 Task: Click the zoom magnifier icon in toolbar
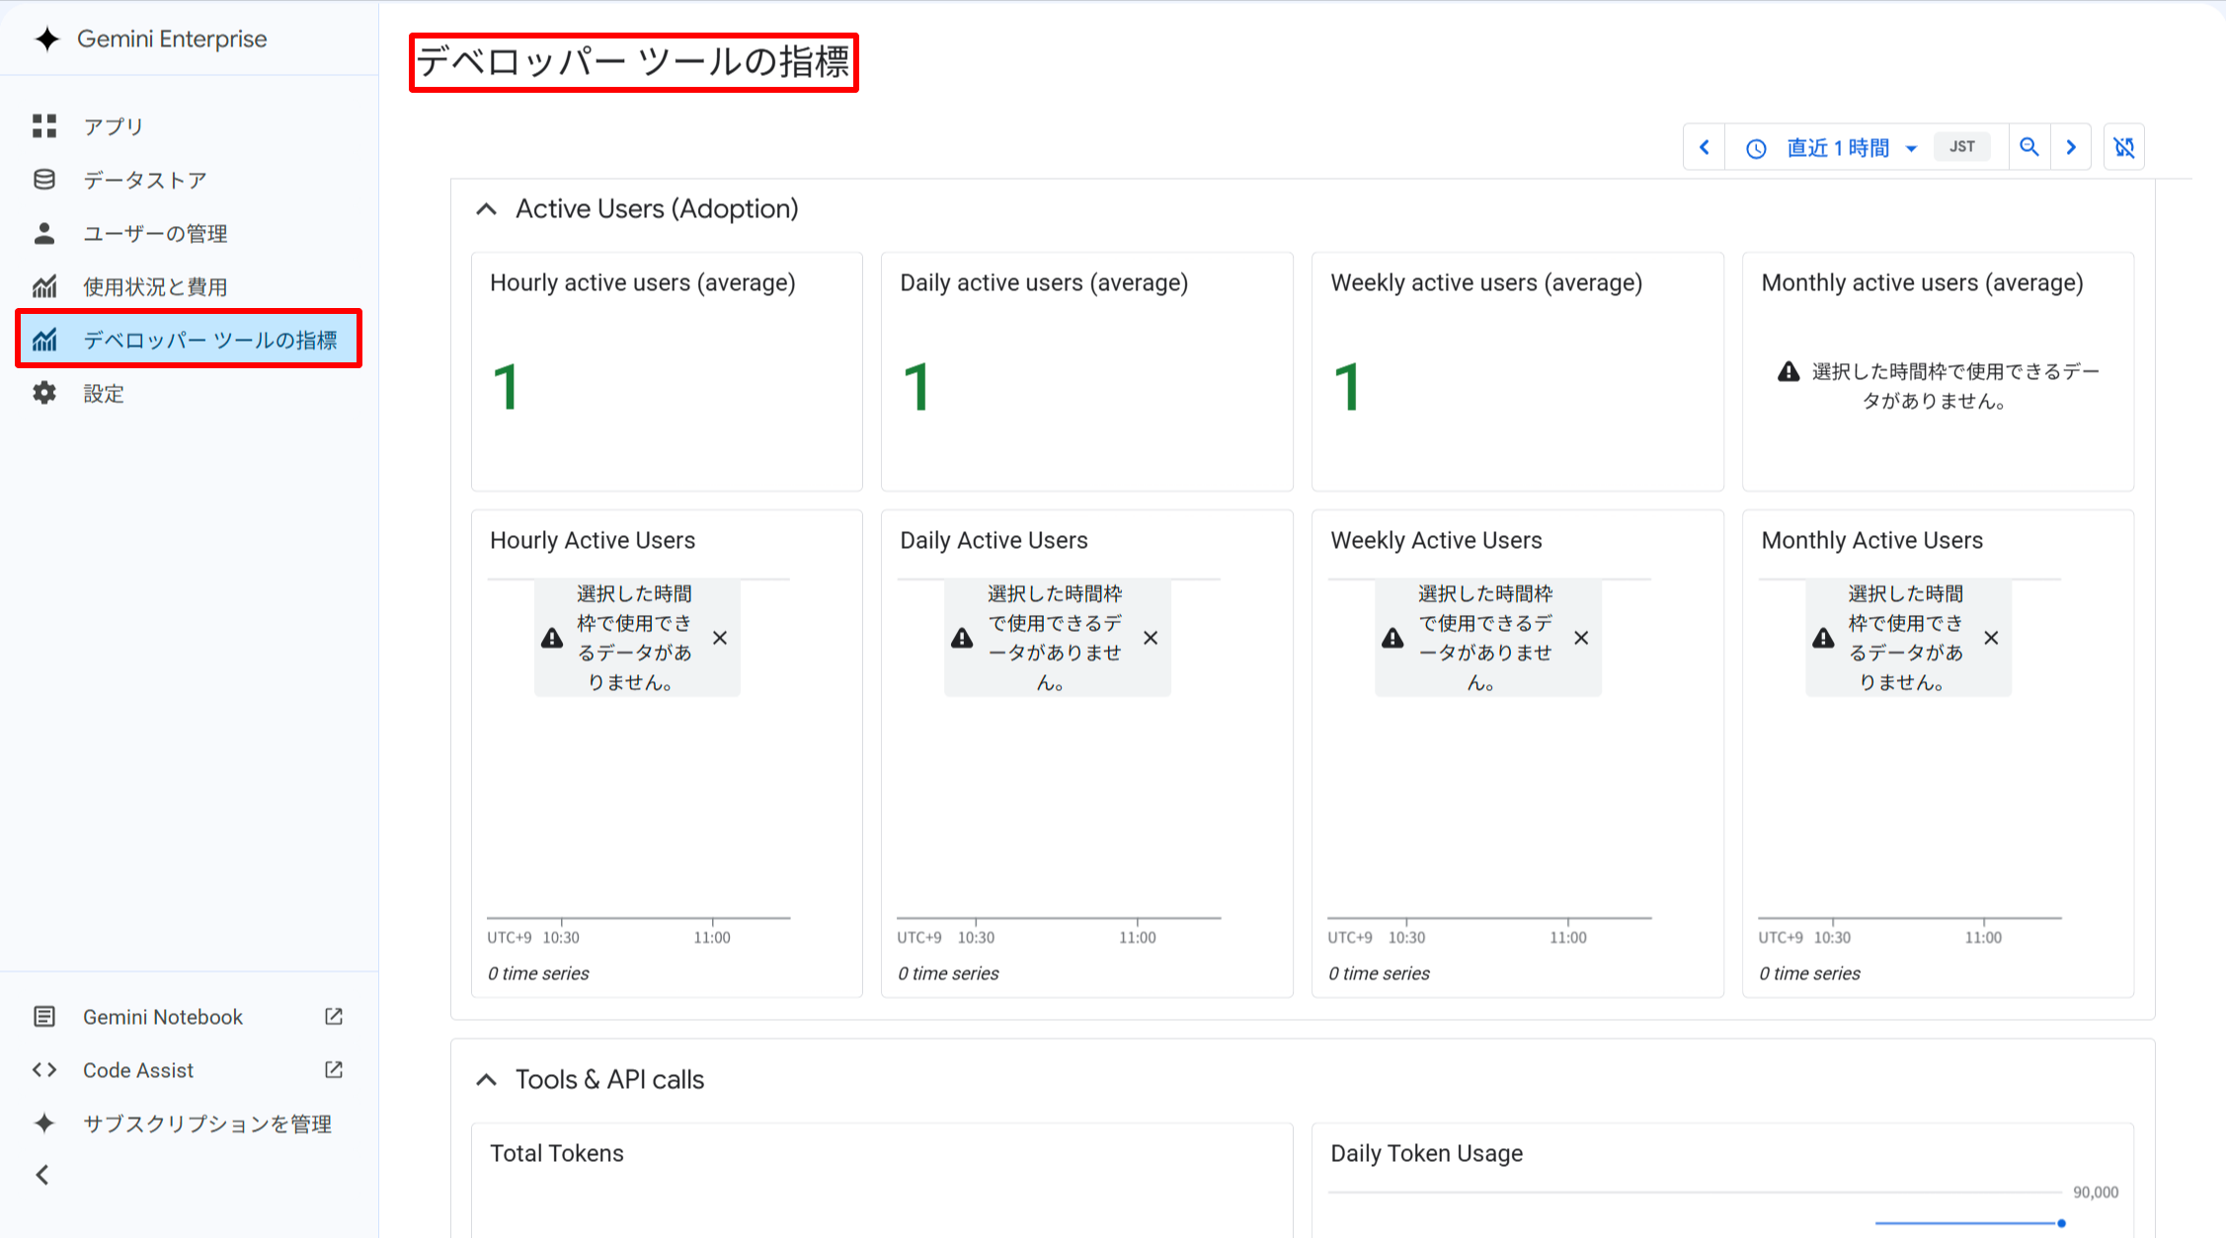tap(2029, 147)
